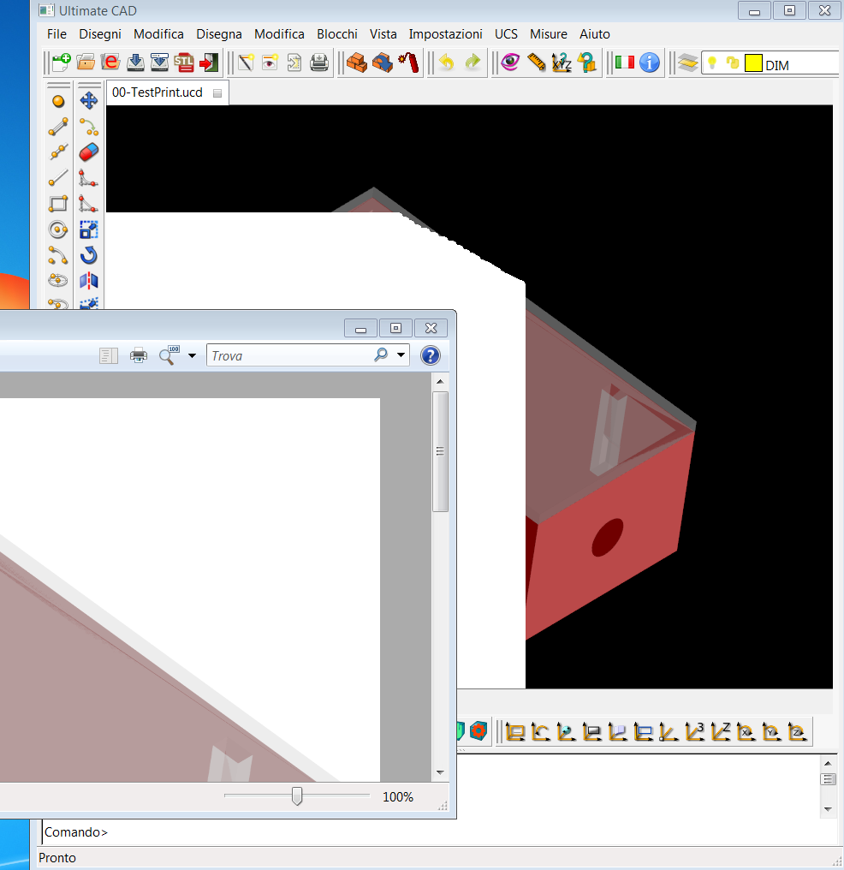Open the Blocchi menu

click(x=337, y=34)
